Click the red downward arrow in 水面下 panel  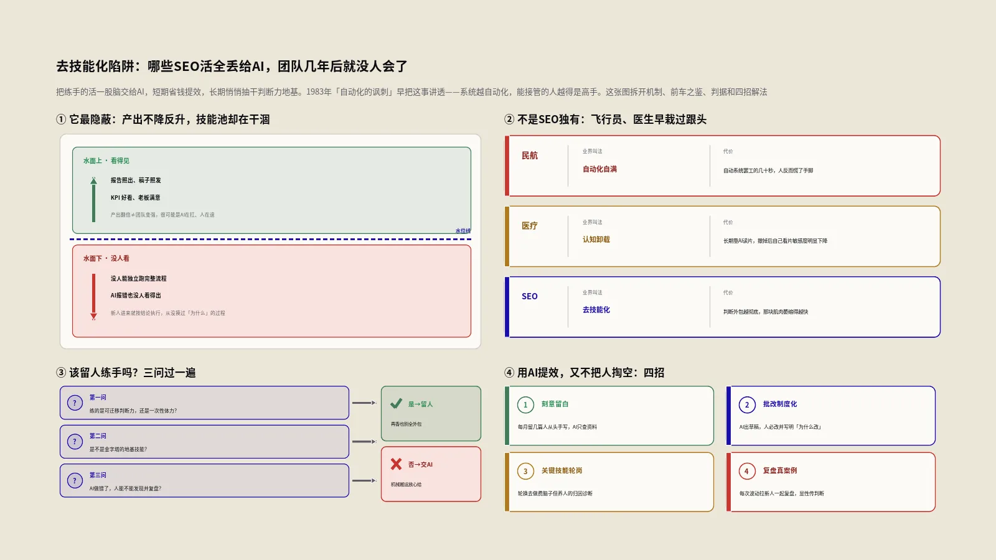(93, 297)
